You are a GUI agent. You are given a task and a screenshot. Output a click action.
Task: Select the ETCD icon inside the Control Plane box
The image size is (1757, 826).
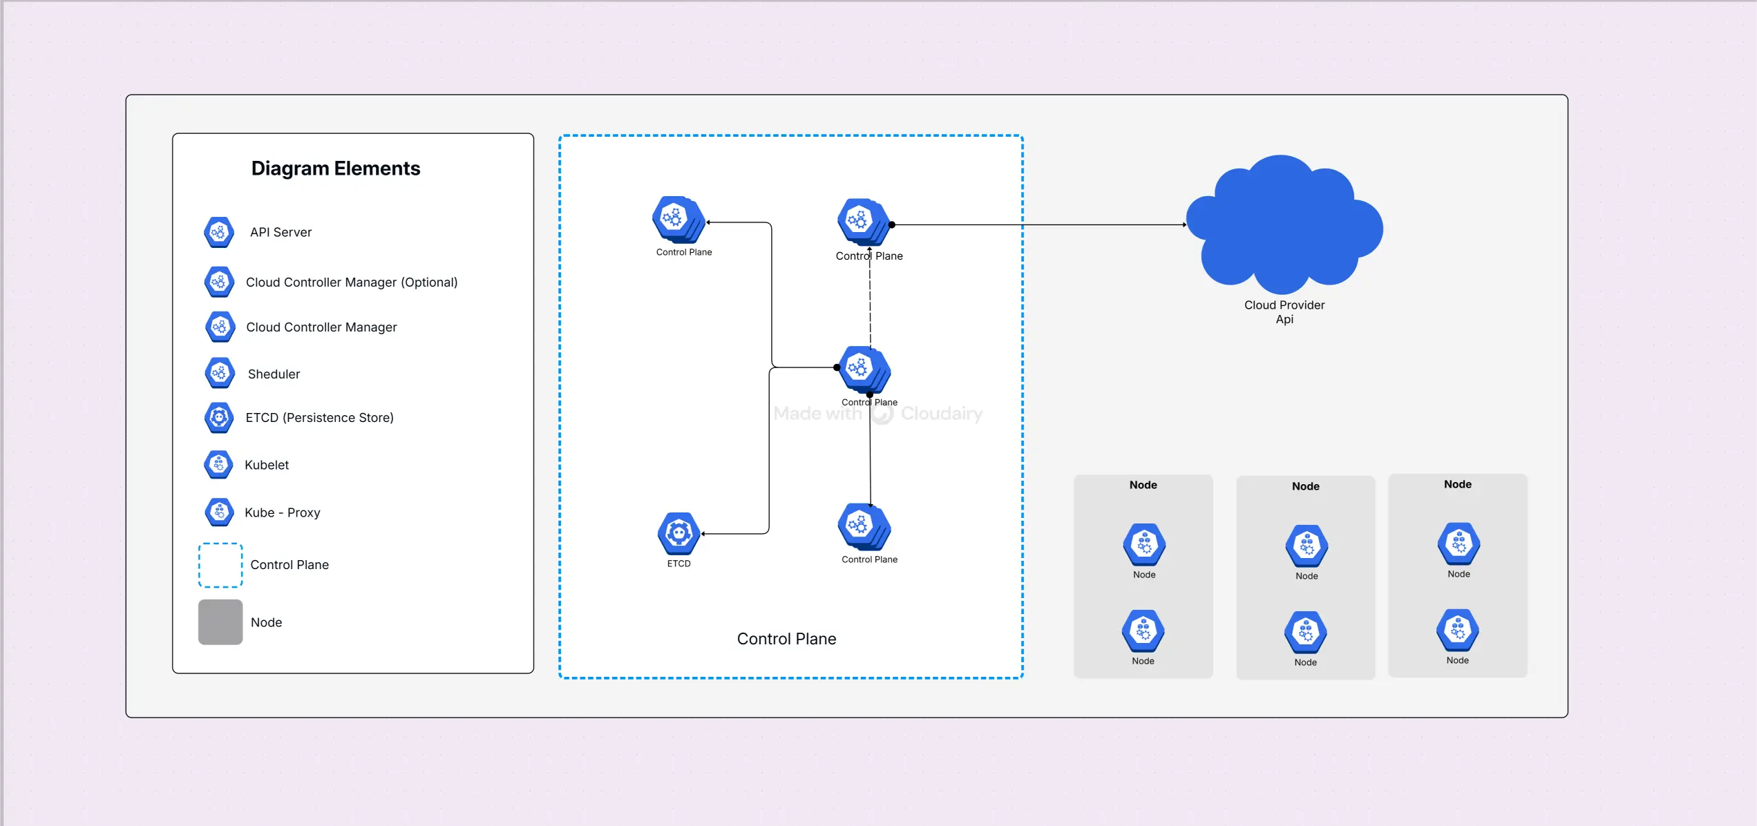tap(679, 533)
